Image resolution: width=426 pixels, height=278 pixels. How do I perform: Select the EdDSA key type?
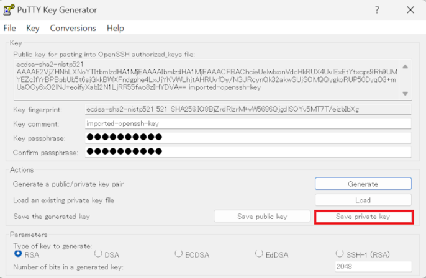coord(259,253)
